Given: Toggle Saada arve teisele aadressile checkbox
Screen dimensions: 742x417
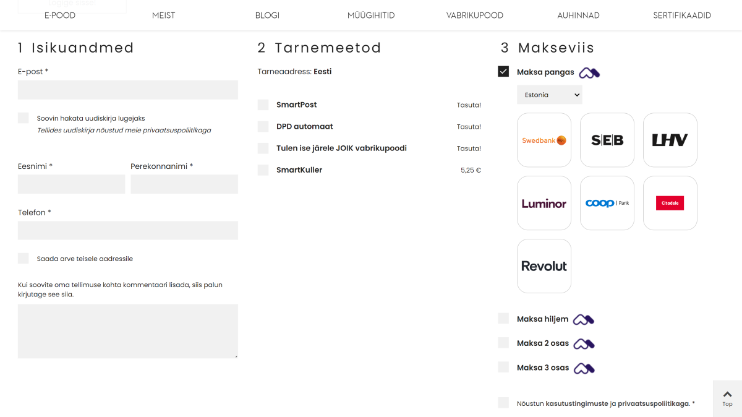Looking at the screenshot, I should (23, 258).
